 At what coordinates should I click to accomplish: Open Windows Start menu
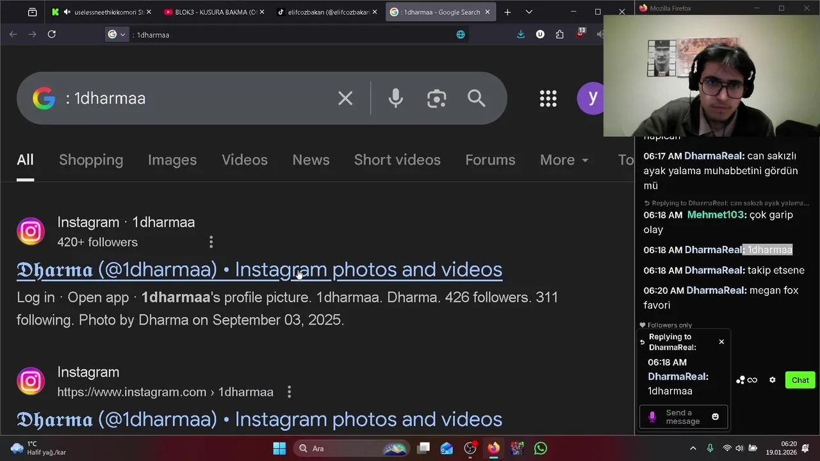(x=279, y=448)
